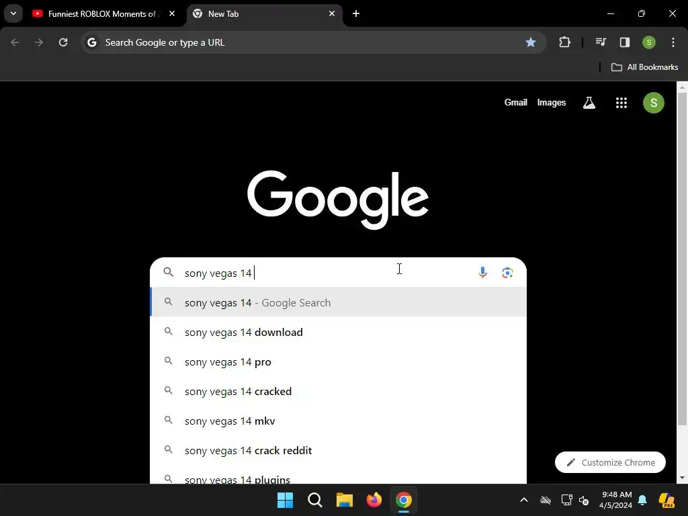Image resolution: width=688 pixels, height=516 pixels.
Task: Go forward to next page
Action: coord(39,42)
